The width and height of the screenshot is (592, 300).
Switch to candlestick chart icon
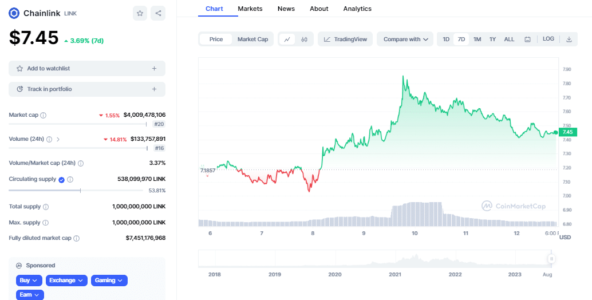pos(305,40)
